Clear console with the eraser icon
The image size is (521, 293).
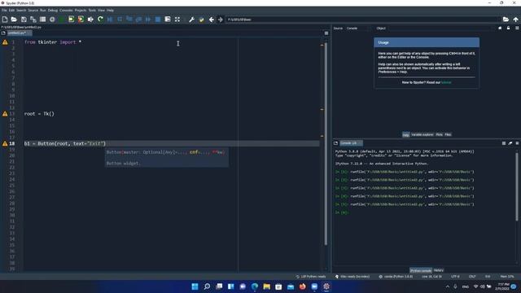[510, 143]
